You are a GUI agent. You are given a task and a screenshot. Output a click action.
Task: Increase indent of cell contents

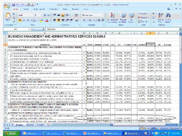(x=71, y=20)
